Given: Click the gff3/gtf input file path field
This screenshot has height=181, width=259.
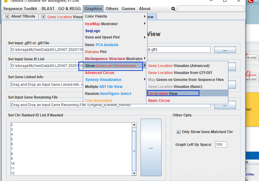Looking at the screenshot, I should click(x=110, y=50).
